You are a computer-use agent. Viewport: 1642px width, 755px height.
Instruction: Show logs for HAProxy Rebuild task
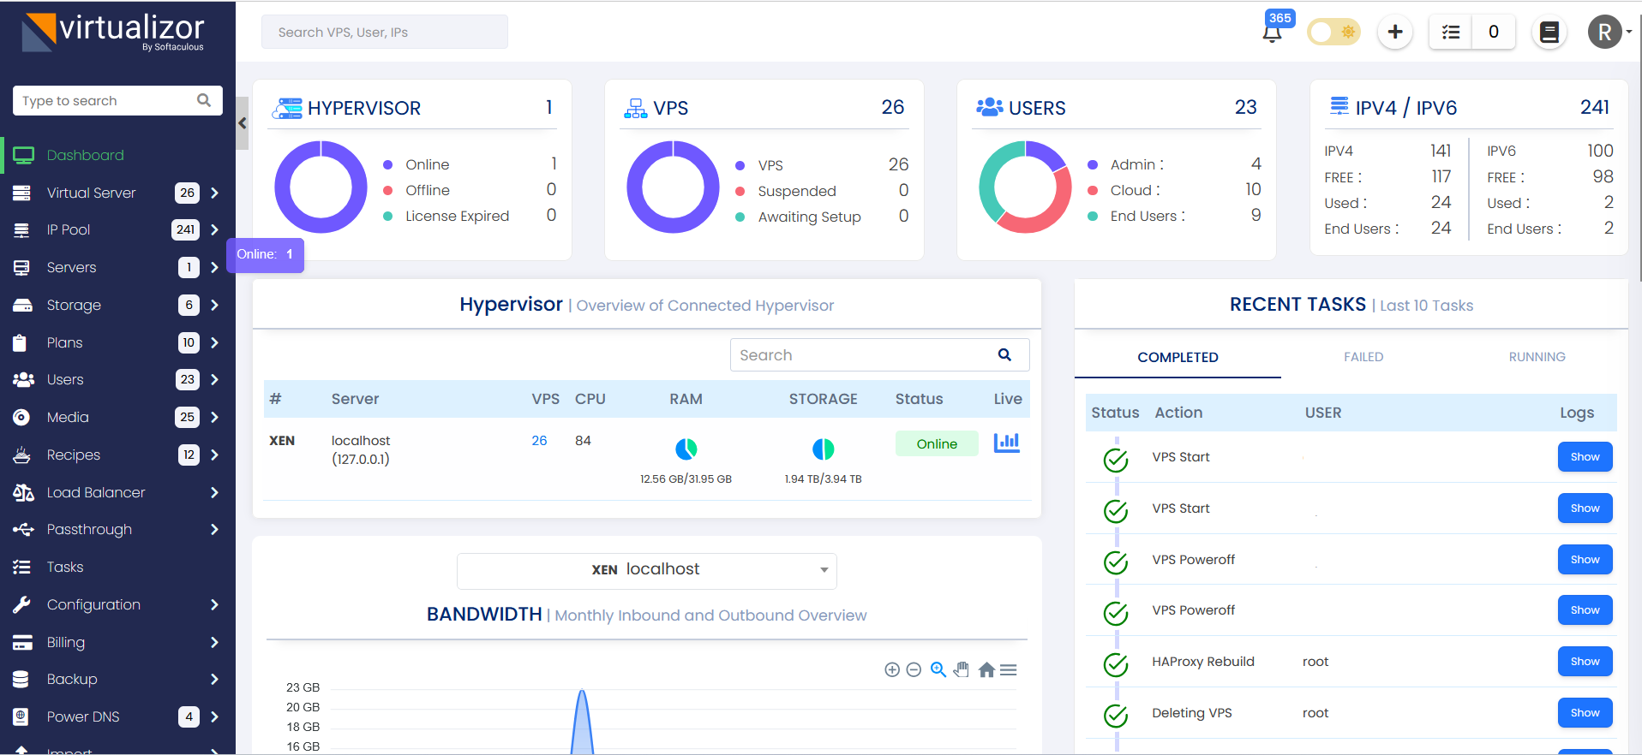(x=1585, y=662)
